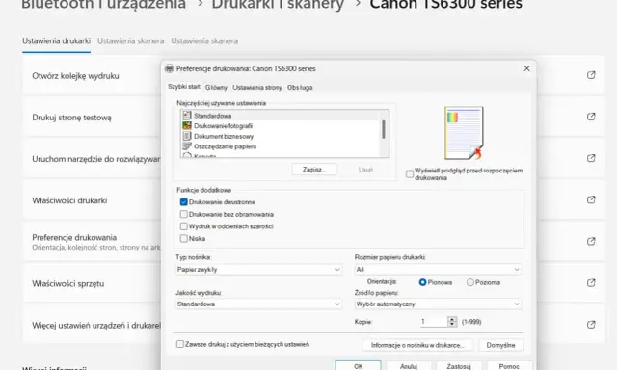Open Informacje o nośniku w drukarce

click(417, 345)
